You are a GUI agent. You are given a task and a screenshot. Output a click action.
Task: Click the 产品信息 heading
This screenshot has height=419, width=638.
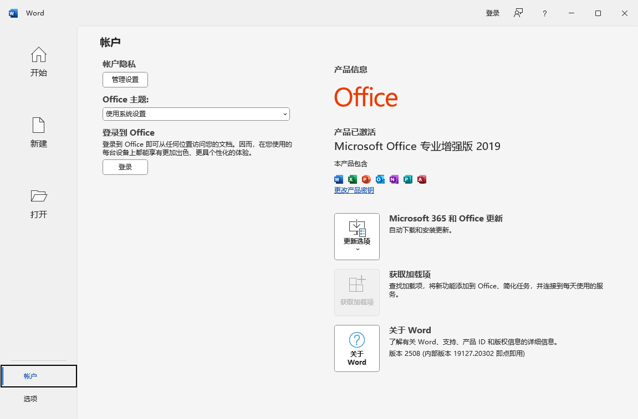tap(351, 70)
